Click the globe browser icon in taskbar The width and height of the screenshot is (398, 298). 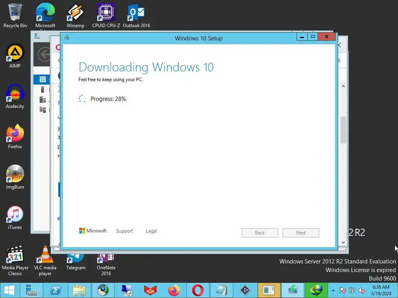point(103,290)
